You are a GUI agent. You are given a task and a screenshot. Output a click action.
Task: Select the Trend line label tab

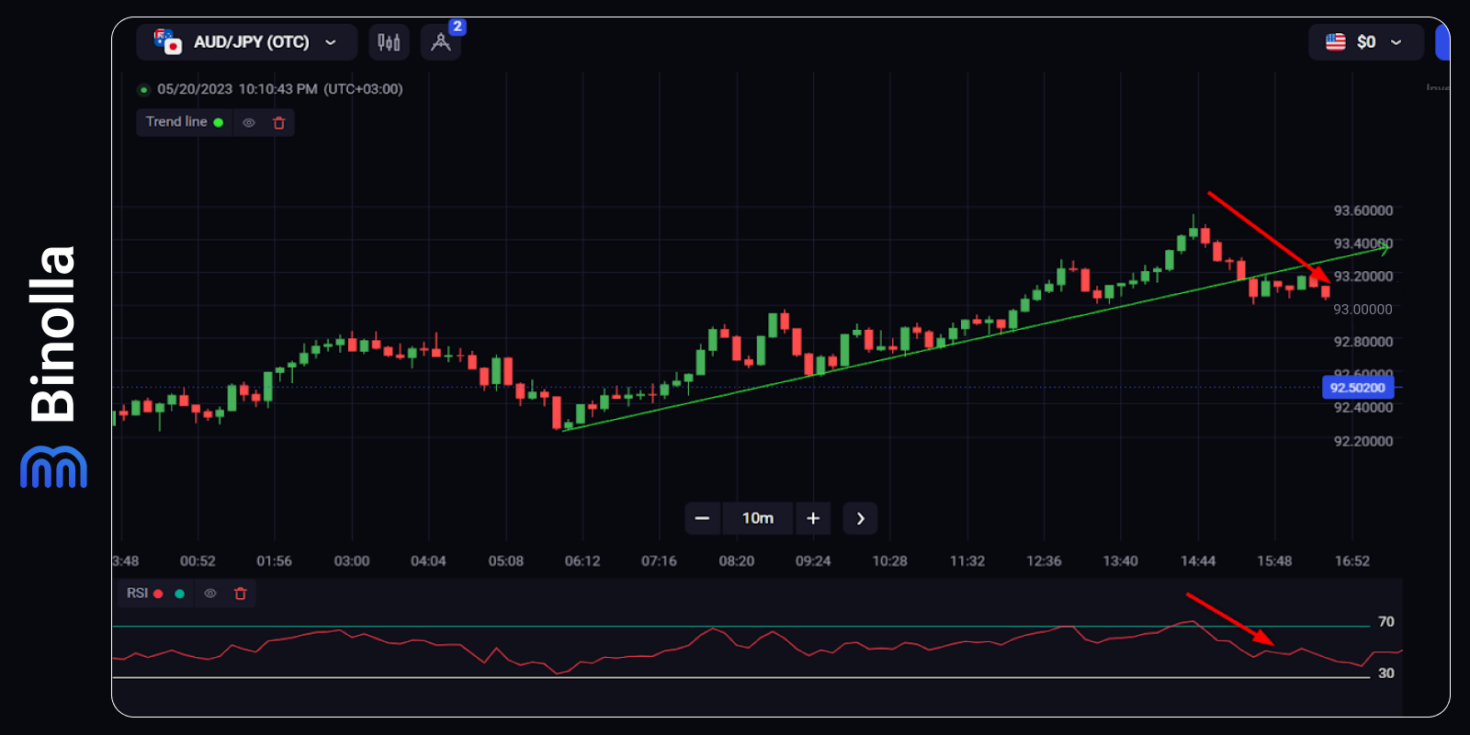(176, 122)
